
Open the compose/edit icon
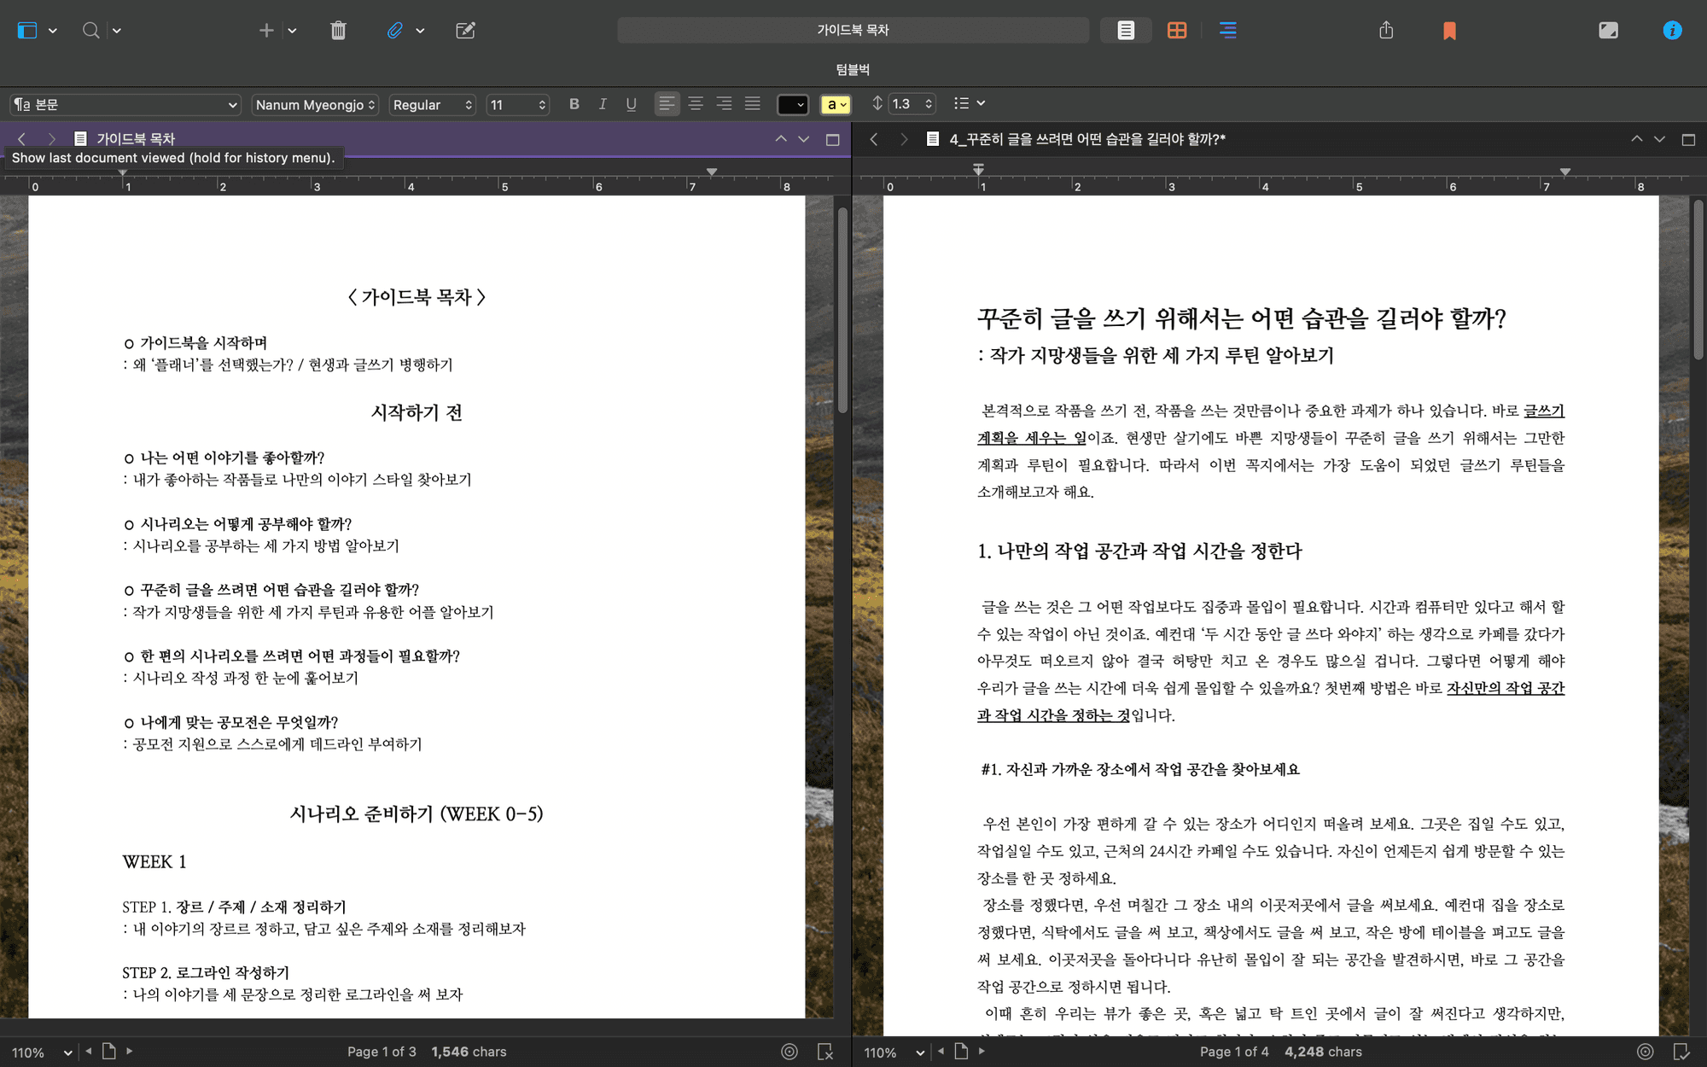tap(465, 31)
